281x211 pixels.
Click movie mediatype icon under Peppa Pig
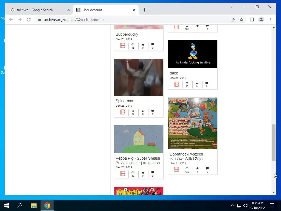coord(123,174)
